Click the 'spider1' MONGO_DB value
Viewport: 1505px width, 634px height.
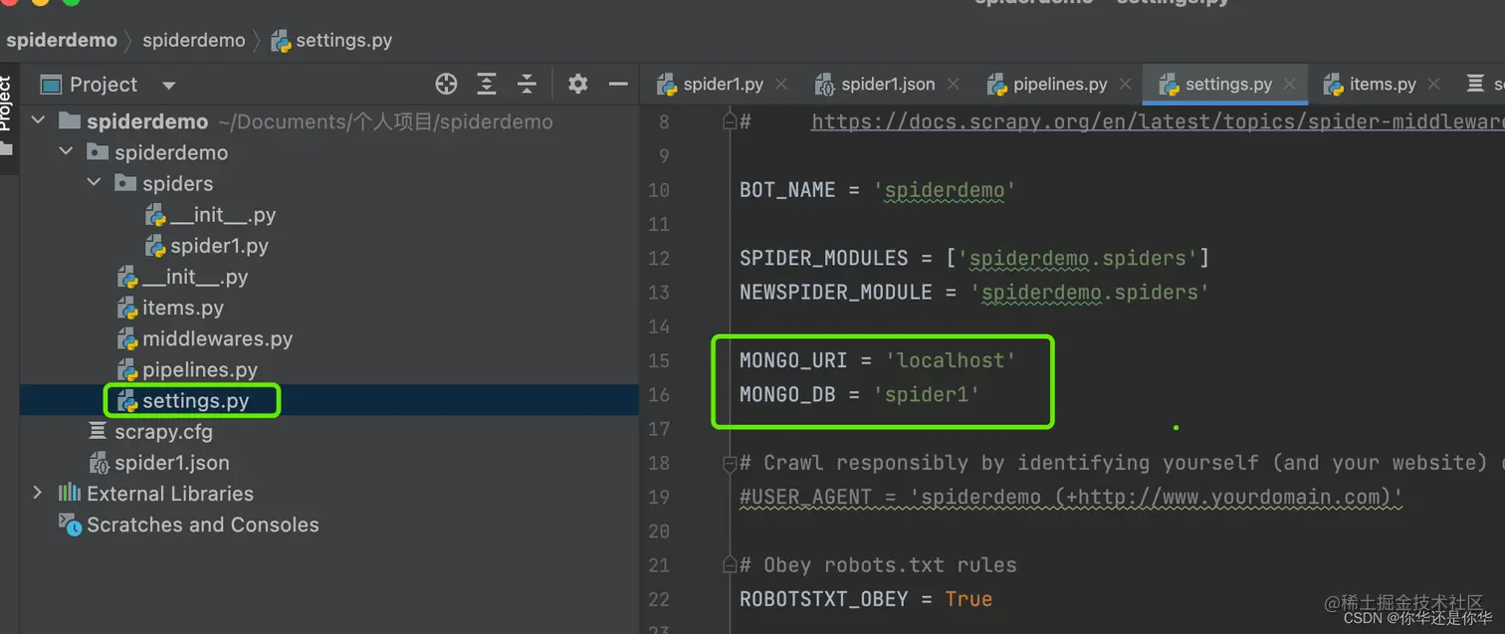point(927,394)
